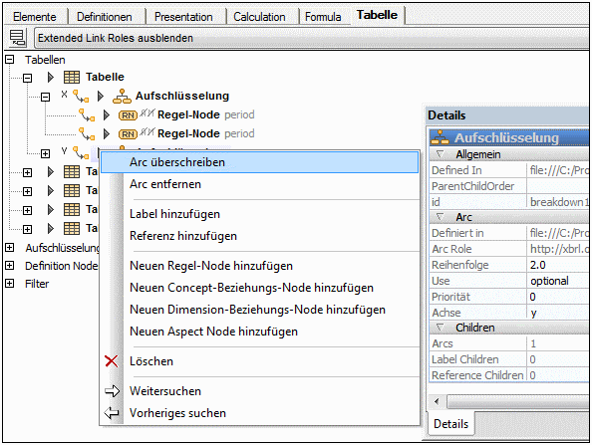Click the left arrow icon for Vorheriges suchen
The height and width of the screenshot is (445, 592).
(112, 413)
